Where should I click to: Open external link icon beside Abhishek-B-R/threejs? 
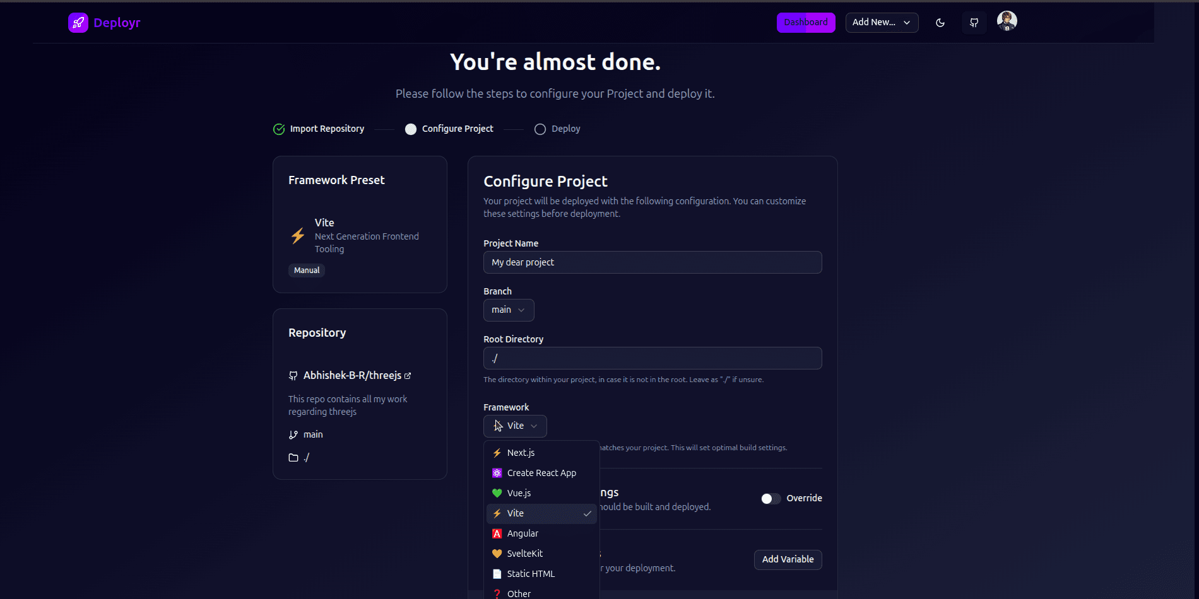coord(408,375)
